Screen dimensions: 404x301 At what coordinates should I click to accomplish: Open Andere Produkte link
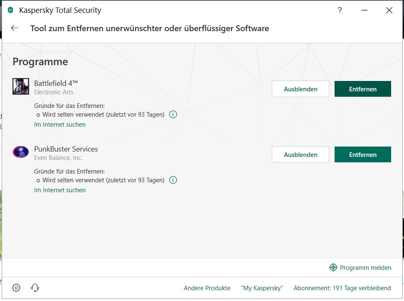click(x=207, y=288)
